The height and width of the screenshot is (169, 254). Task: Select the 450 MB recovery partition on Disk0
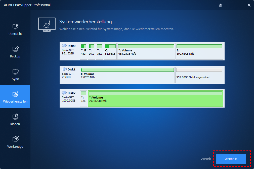pyautogui.click(x=83, y=51)
